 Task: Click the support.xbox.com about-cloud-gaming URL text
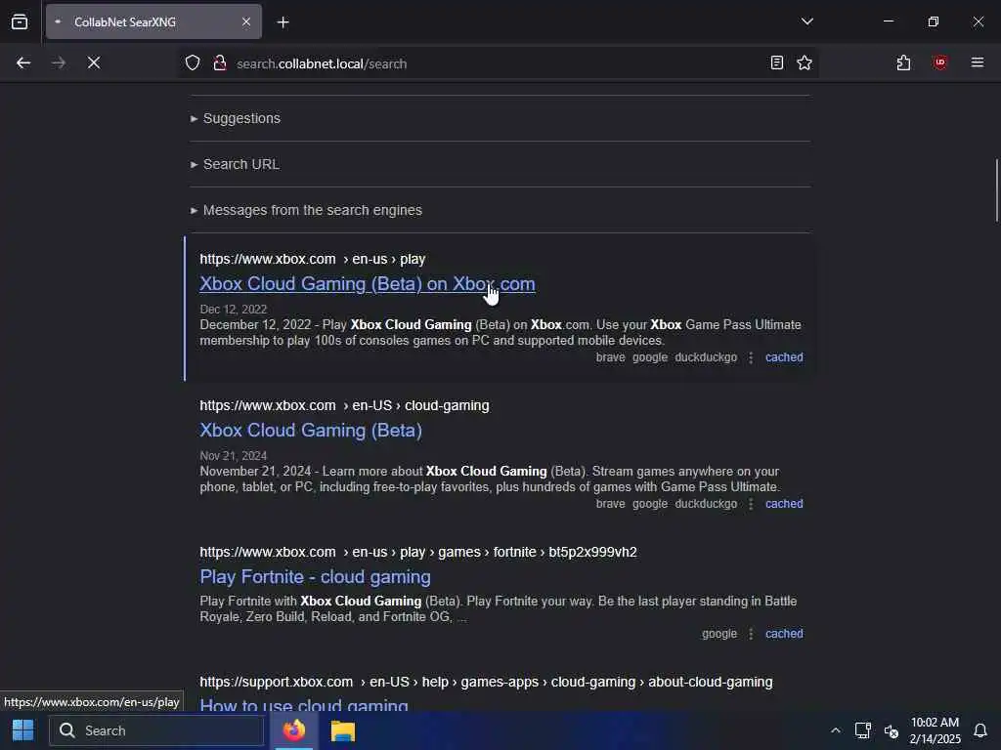point(486,683)
